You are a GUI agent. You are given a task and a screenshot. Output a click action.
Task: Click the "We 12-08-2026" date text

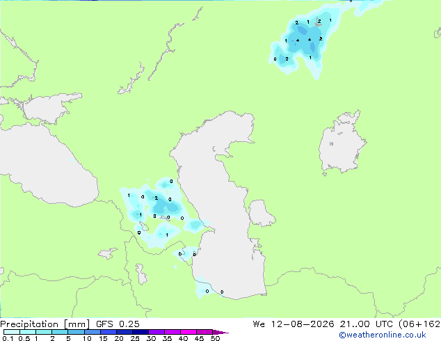[294, 324]
